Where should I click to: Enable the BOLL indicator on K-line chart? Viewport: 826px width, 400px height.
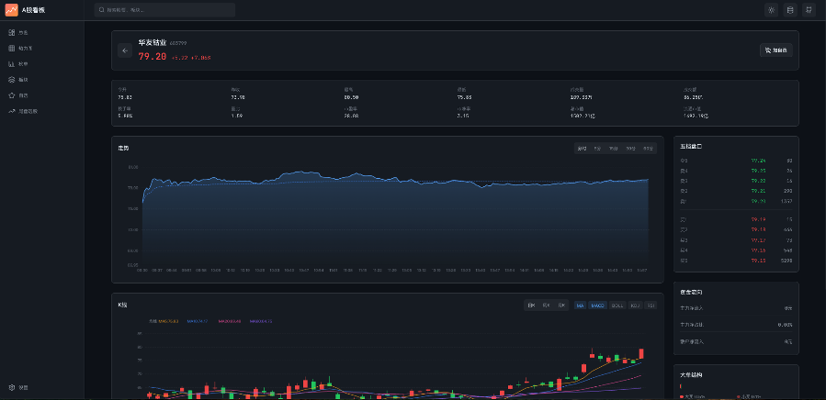617,305
